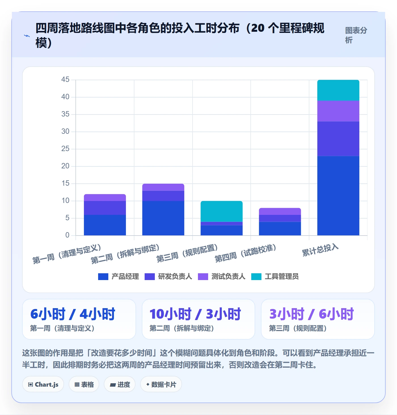The width and height of the screenshot is (397, 415).
Task: Click the 图表分析 label in the header
Action: click(x=356, y=35)
